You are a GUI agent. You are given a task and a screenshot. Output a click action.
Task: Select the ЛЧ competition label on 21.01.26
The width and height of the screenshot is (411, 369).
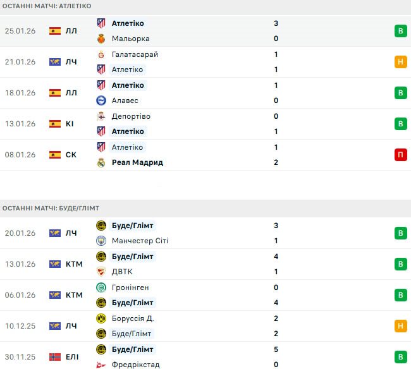(x=71, y=62)
